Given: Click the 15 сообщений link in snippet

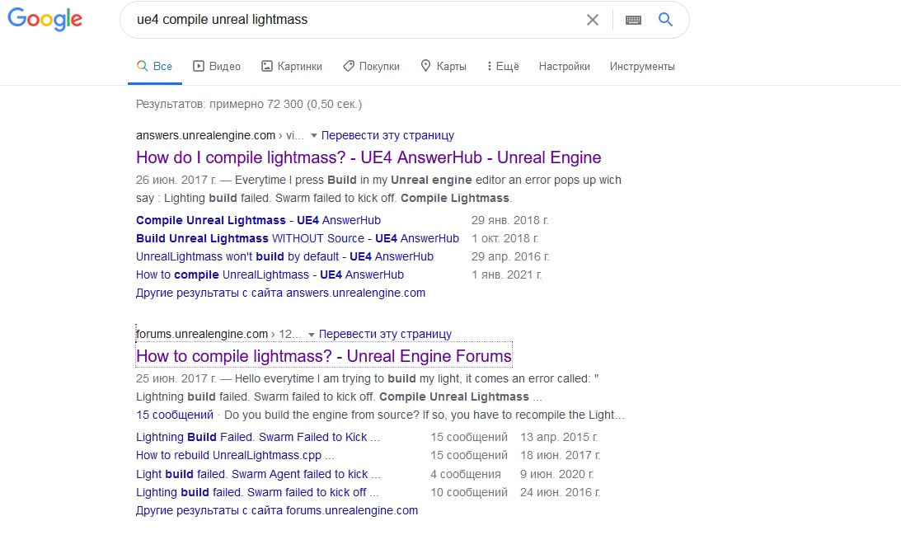Looking at the screenshot, I should [174, 415].
